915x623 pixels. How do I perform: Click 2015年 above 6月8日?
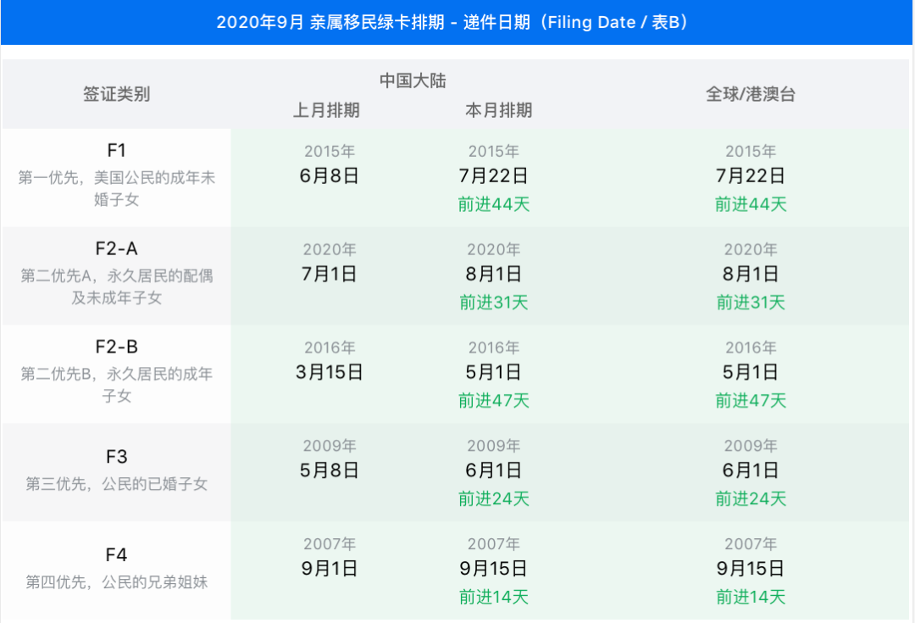coord(329,151)
